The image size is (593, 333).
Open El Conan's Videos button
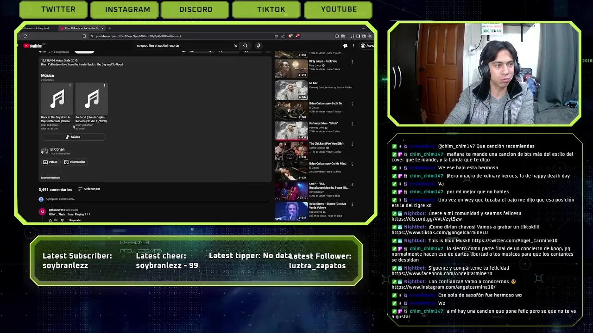pos(50,162)
